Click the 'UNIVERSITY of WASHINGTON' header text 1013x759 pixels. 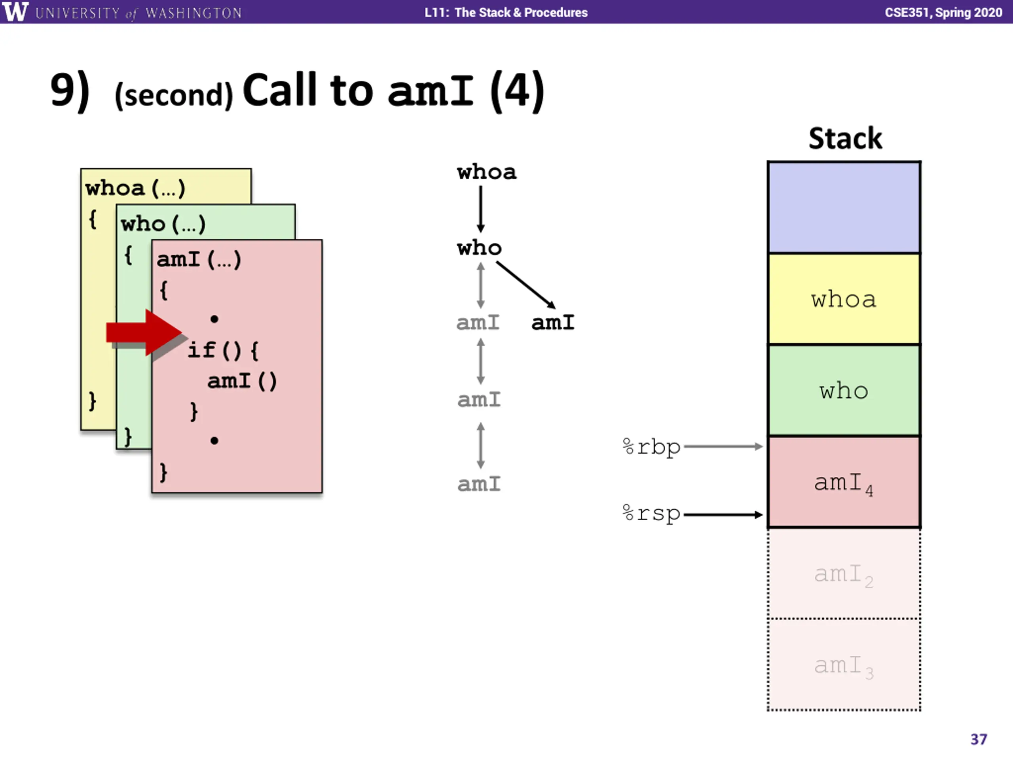138,13
